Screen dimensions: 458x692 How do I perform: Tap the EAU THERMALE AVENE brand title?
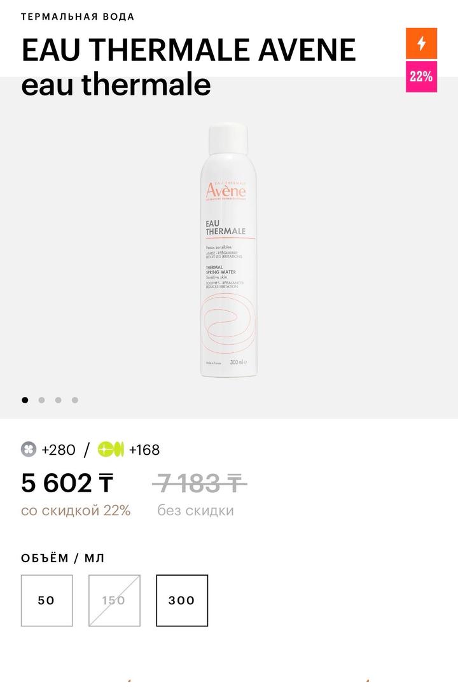pos(188,50)
